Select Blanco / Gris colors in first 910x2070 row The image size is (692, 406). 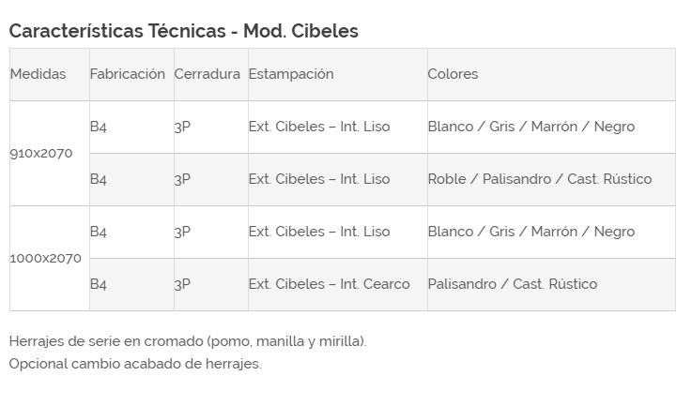click(x=531, y=127)
